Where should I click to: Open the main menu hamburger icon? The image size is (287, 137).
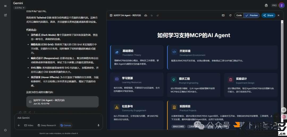5,6
